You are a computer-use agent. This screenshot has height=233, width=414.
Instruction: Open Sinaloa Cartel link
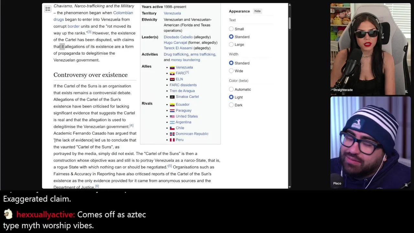pos(187,97)
